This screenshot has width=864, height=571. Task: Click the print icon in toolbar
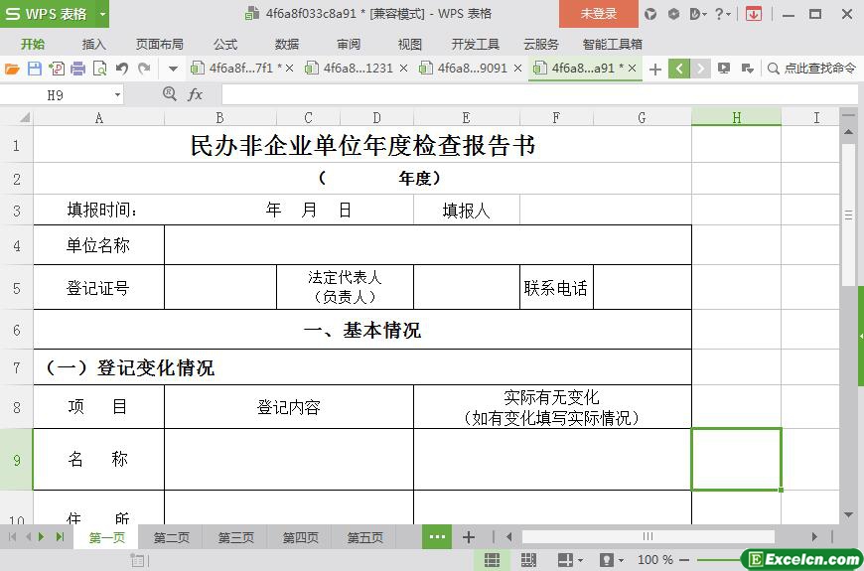point(77,69)
